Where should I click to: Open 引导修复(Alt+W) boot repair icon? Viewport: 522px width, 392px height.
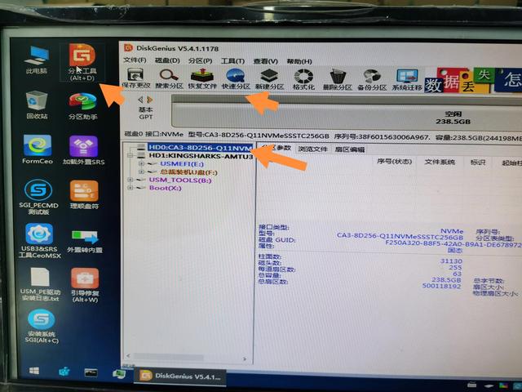(85, 285)
